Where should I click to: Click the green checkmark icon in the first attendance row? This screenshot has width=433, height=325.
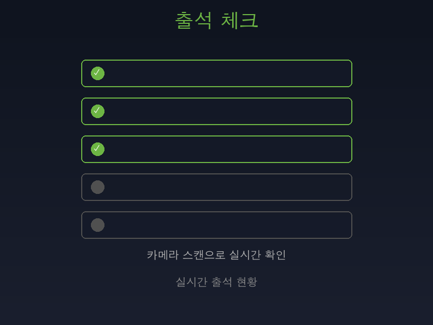click(x=97, y=73)
